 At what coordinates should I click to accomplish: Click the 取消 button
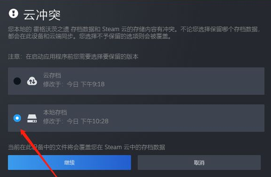point(199,162)
